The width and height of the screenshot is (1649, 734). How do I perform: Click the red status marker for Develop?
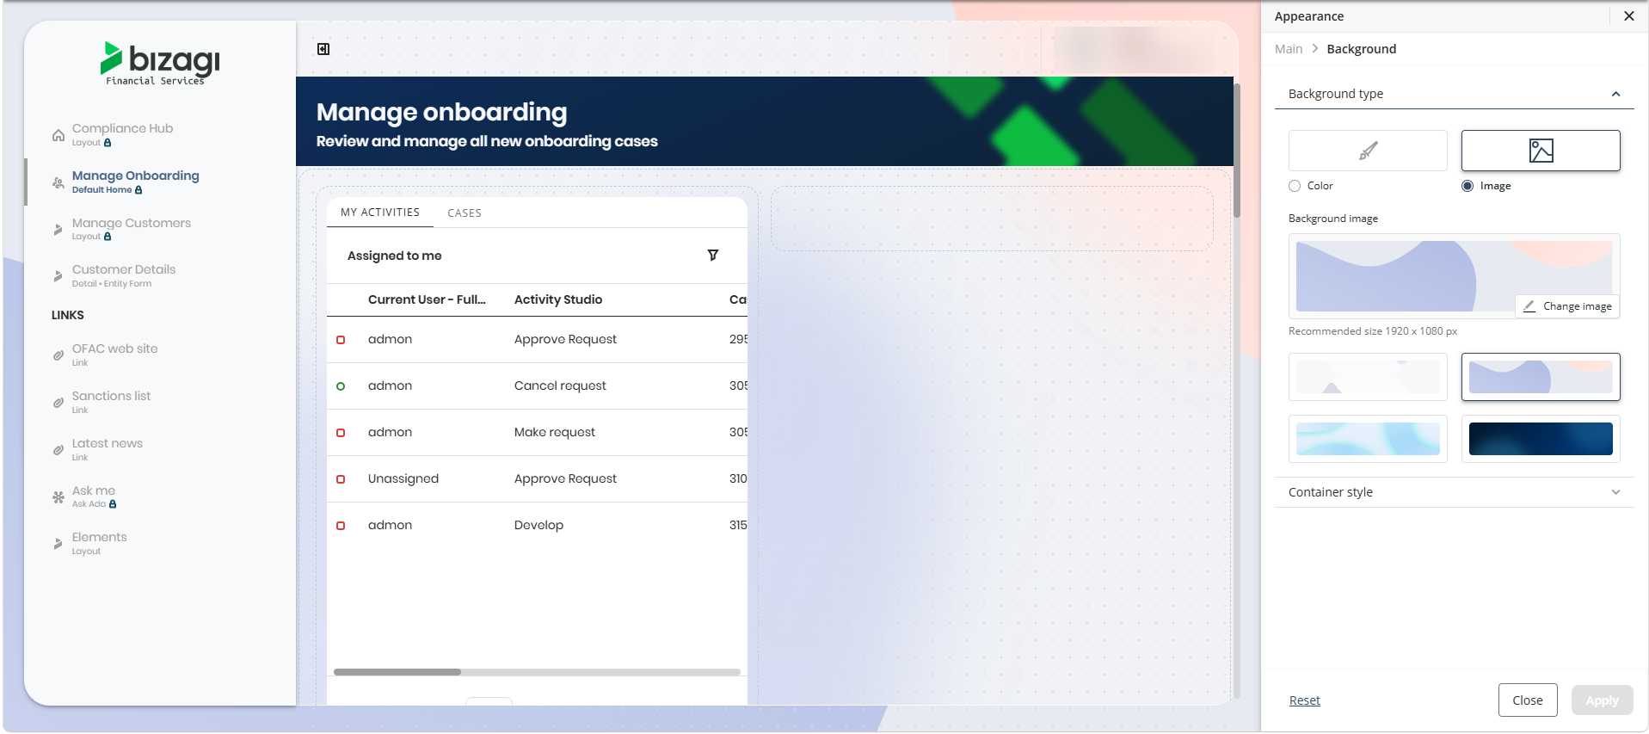[x=341, y=526]
